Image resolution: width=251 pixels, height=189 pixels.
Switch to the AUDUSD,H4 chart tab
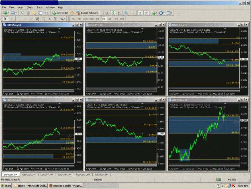(101, 174)
